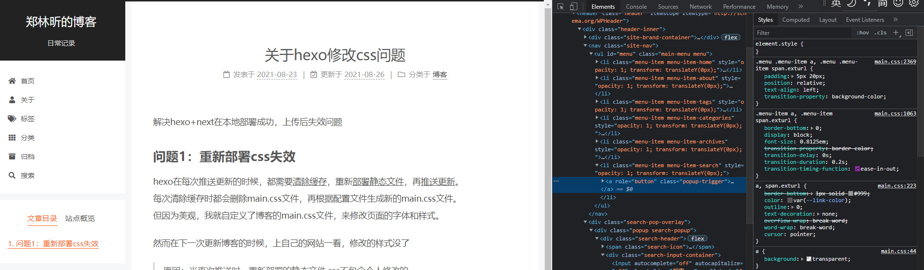Select the Styles sidebar tab
Viewport: 924px width, 270px height.
(765, 20)
